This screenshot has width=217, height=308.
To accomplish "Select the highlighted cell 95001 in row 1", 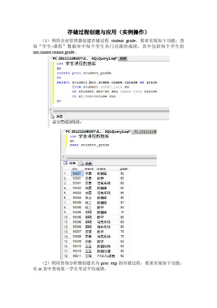I will [77, 173].
